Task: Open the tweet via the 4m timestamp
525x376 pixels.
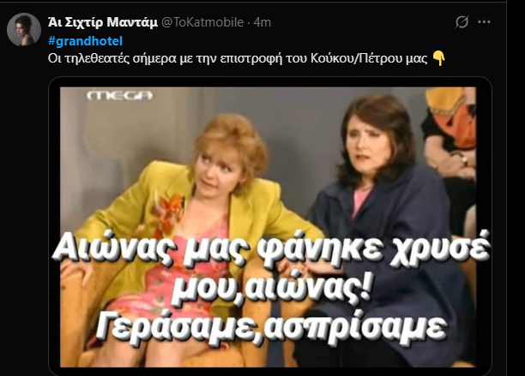Action: click(x=262, y=22)
